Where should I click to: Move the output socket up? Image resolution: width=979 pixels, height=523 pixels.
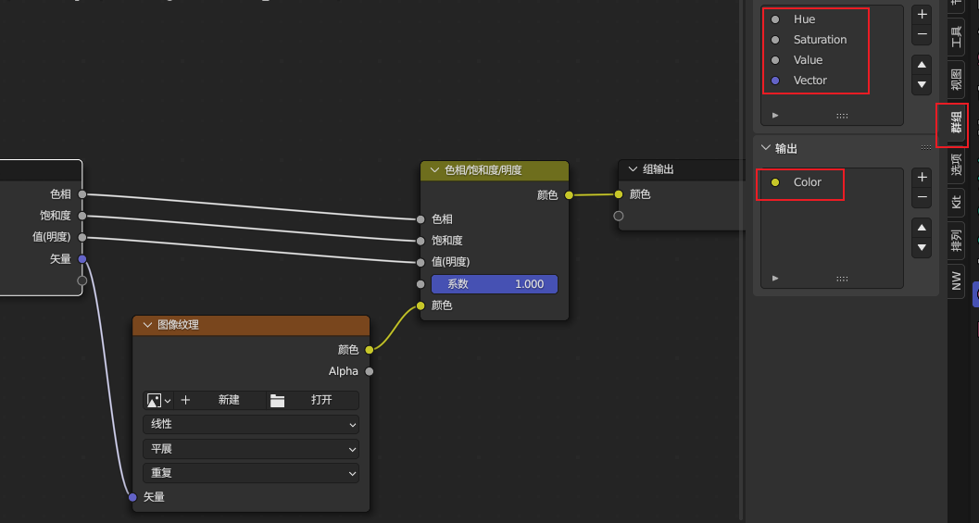click(x=922, y=228)
